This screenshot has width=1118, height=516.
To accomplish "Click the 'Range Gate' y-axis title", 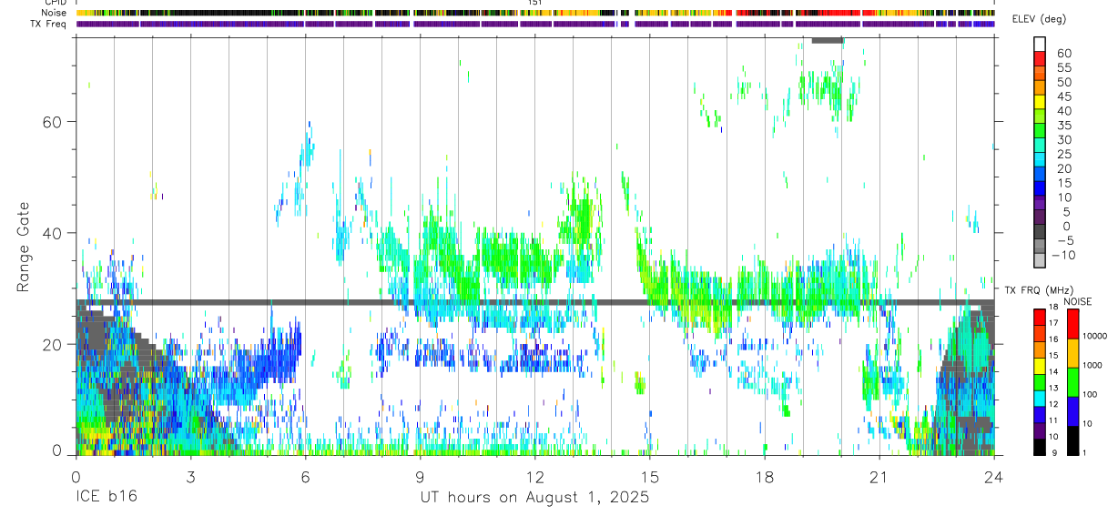I will pyautogui.click(x=23, y=246).
